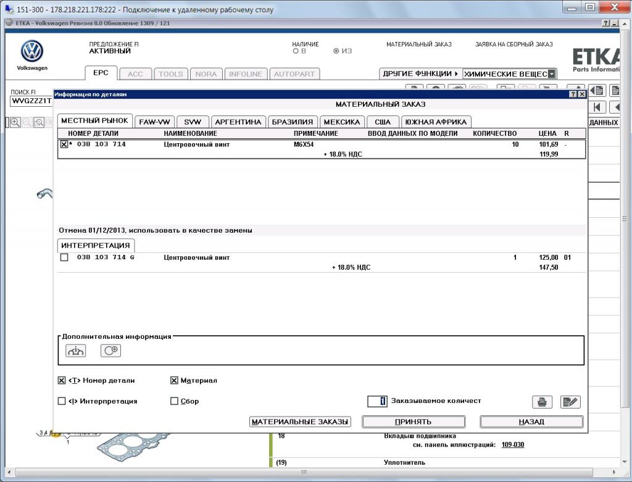This screenshot has height=482, width=632.
Task: Toggle the Материал checkbox
Action: pyautogui.click(x=174, y=380)
